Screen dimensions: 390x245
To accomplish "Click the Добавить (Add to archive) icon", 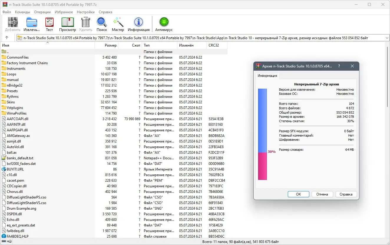I will coord(12,22).
